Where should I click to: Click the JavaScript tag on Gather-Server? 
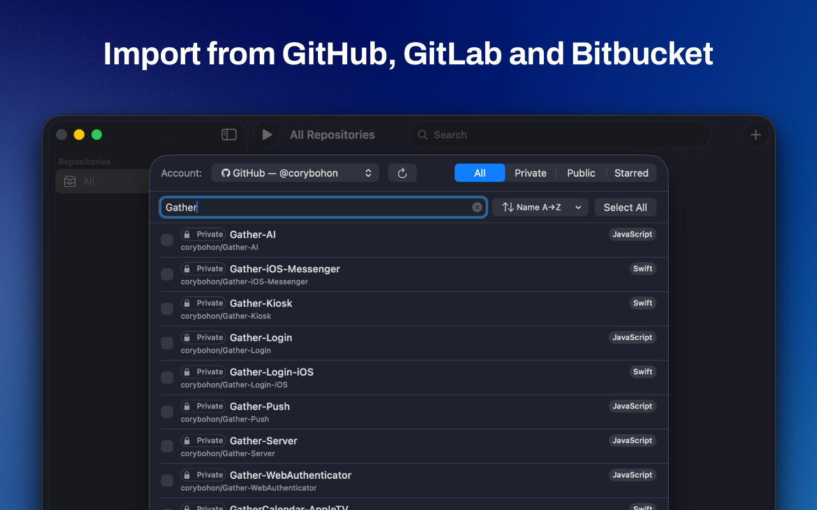tap(633, 441)
